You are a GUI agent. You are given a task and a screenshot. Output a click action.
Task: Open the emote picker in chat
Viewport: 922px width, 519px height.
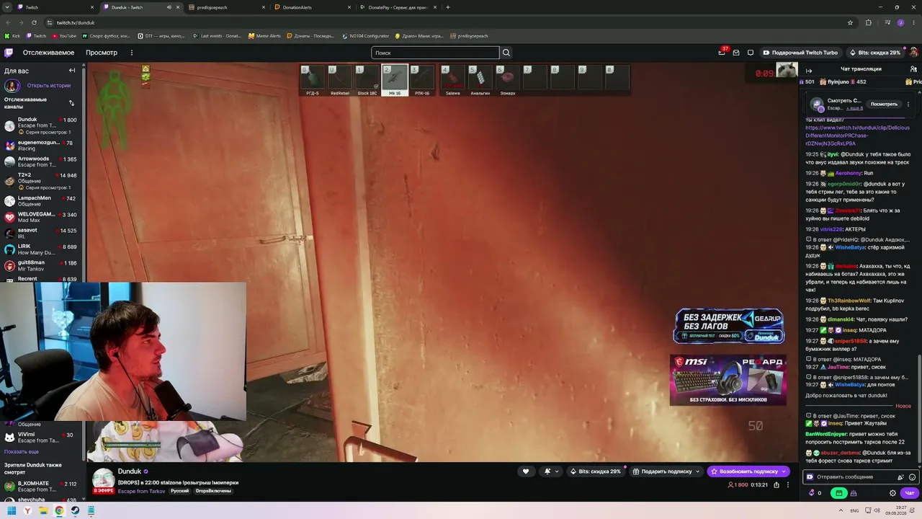913,477
